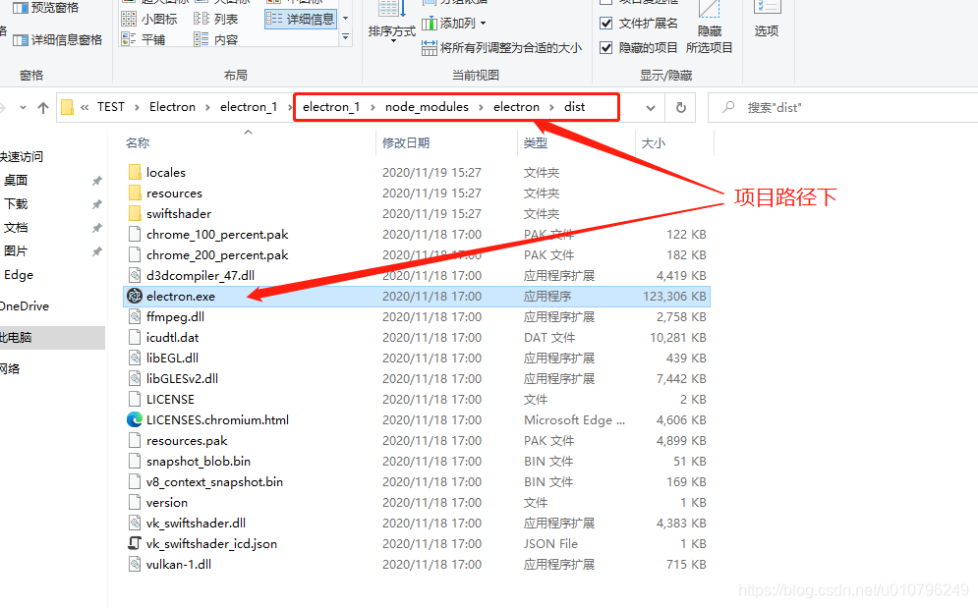The width and height of the screenshot is (978, 608).
Task: Toggle File name extensions checkbox
Action: pos(605,23)
